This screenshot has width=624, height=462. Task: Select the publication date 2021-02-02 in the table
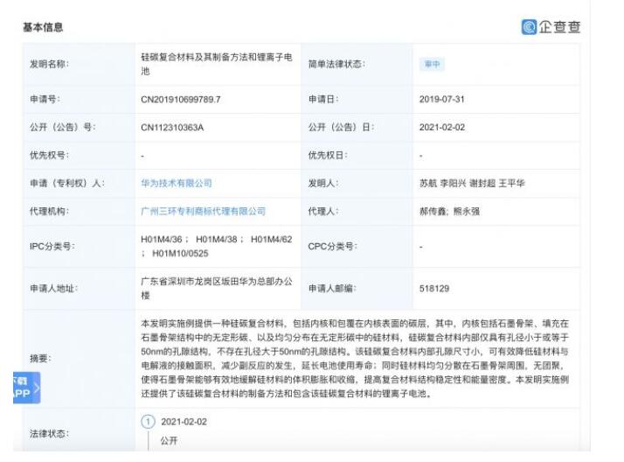tap(441, 128)
